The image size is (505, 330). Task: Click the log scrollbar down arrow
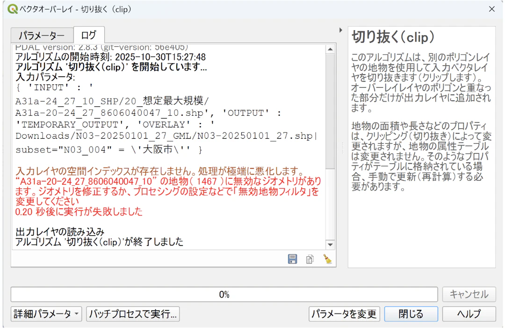click(330, 245)
